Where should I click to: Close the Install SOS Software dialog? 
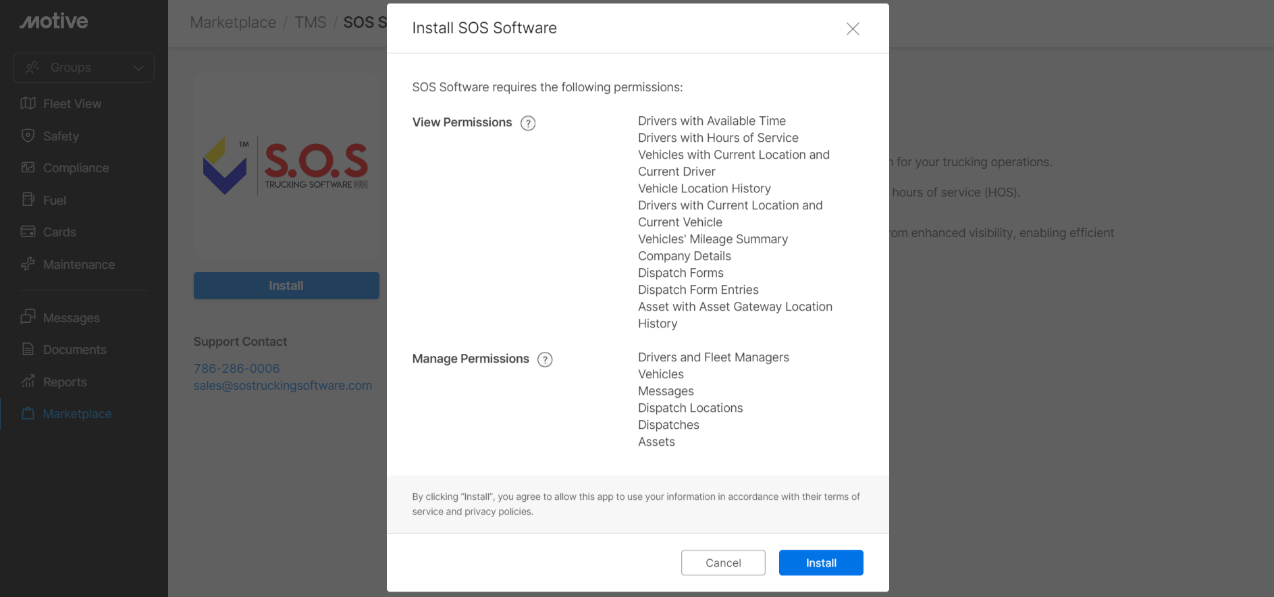click(x=853, y=28)
